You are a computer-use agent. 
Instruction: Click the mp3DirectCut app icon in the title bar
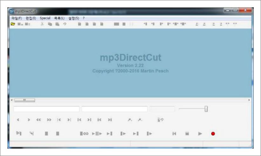coord(12,11)
